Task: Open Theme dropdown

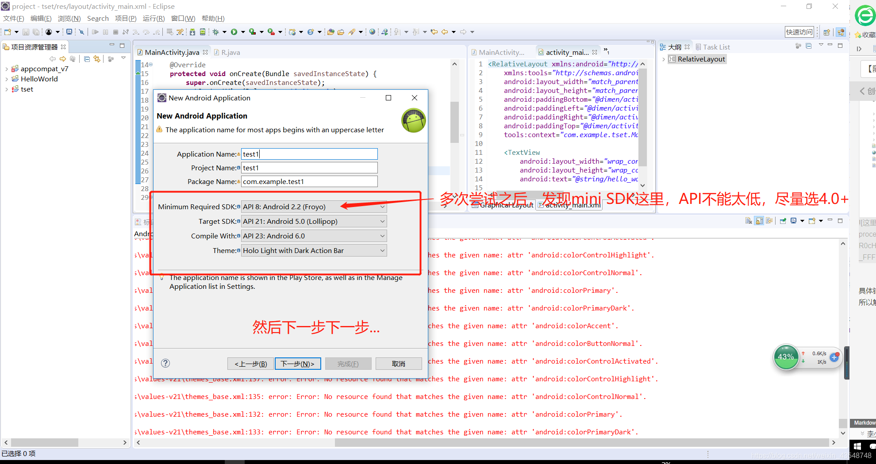Action: pos(314,250)
